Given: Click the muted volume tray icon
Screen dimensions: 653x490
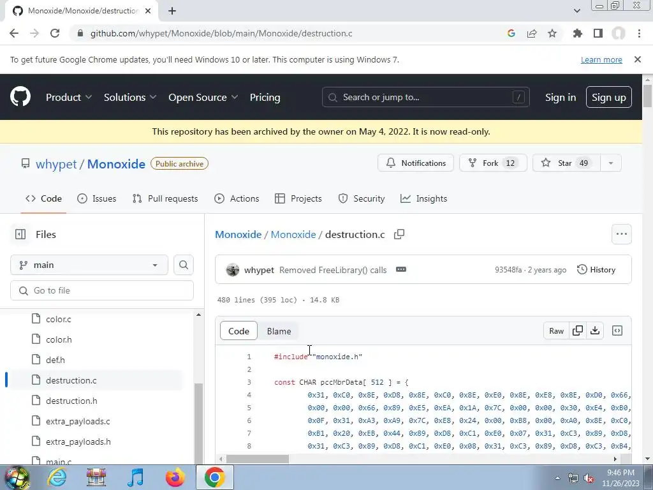Looking at the screenshot, I should pyautogui.click(x=589, y=478).
